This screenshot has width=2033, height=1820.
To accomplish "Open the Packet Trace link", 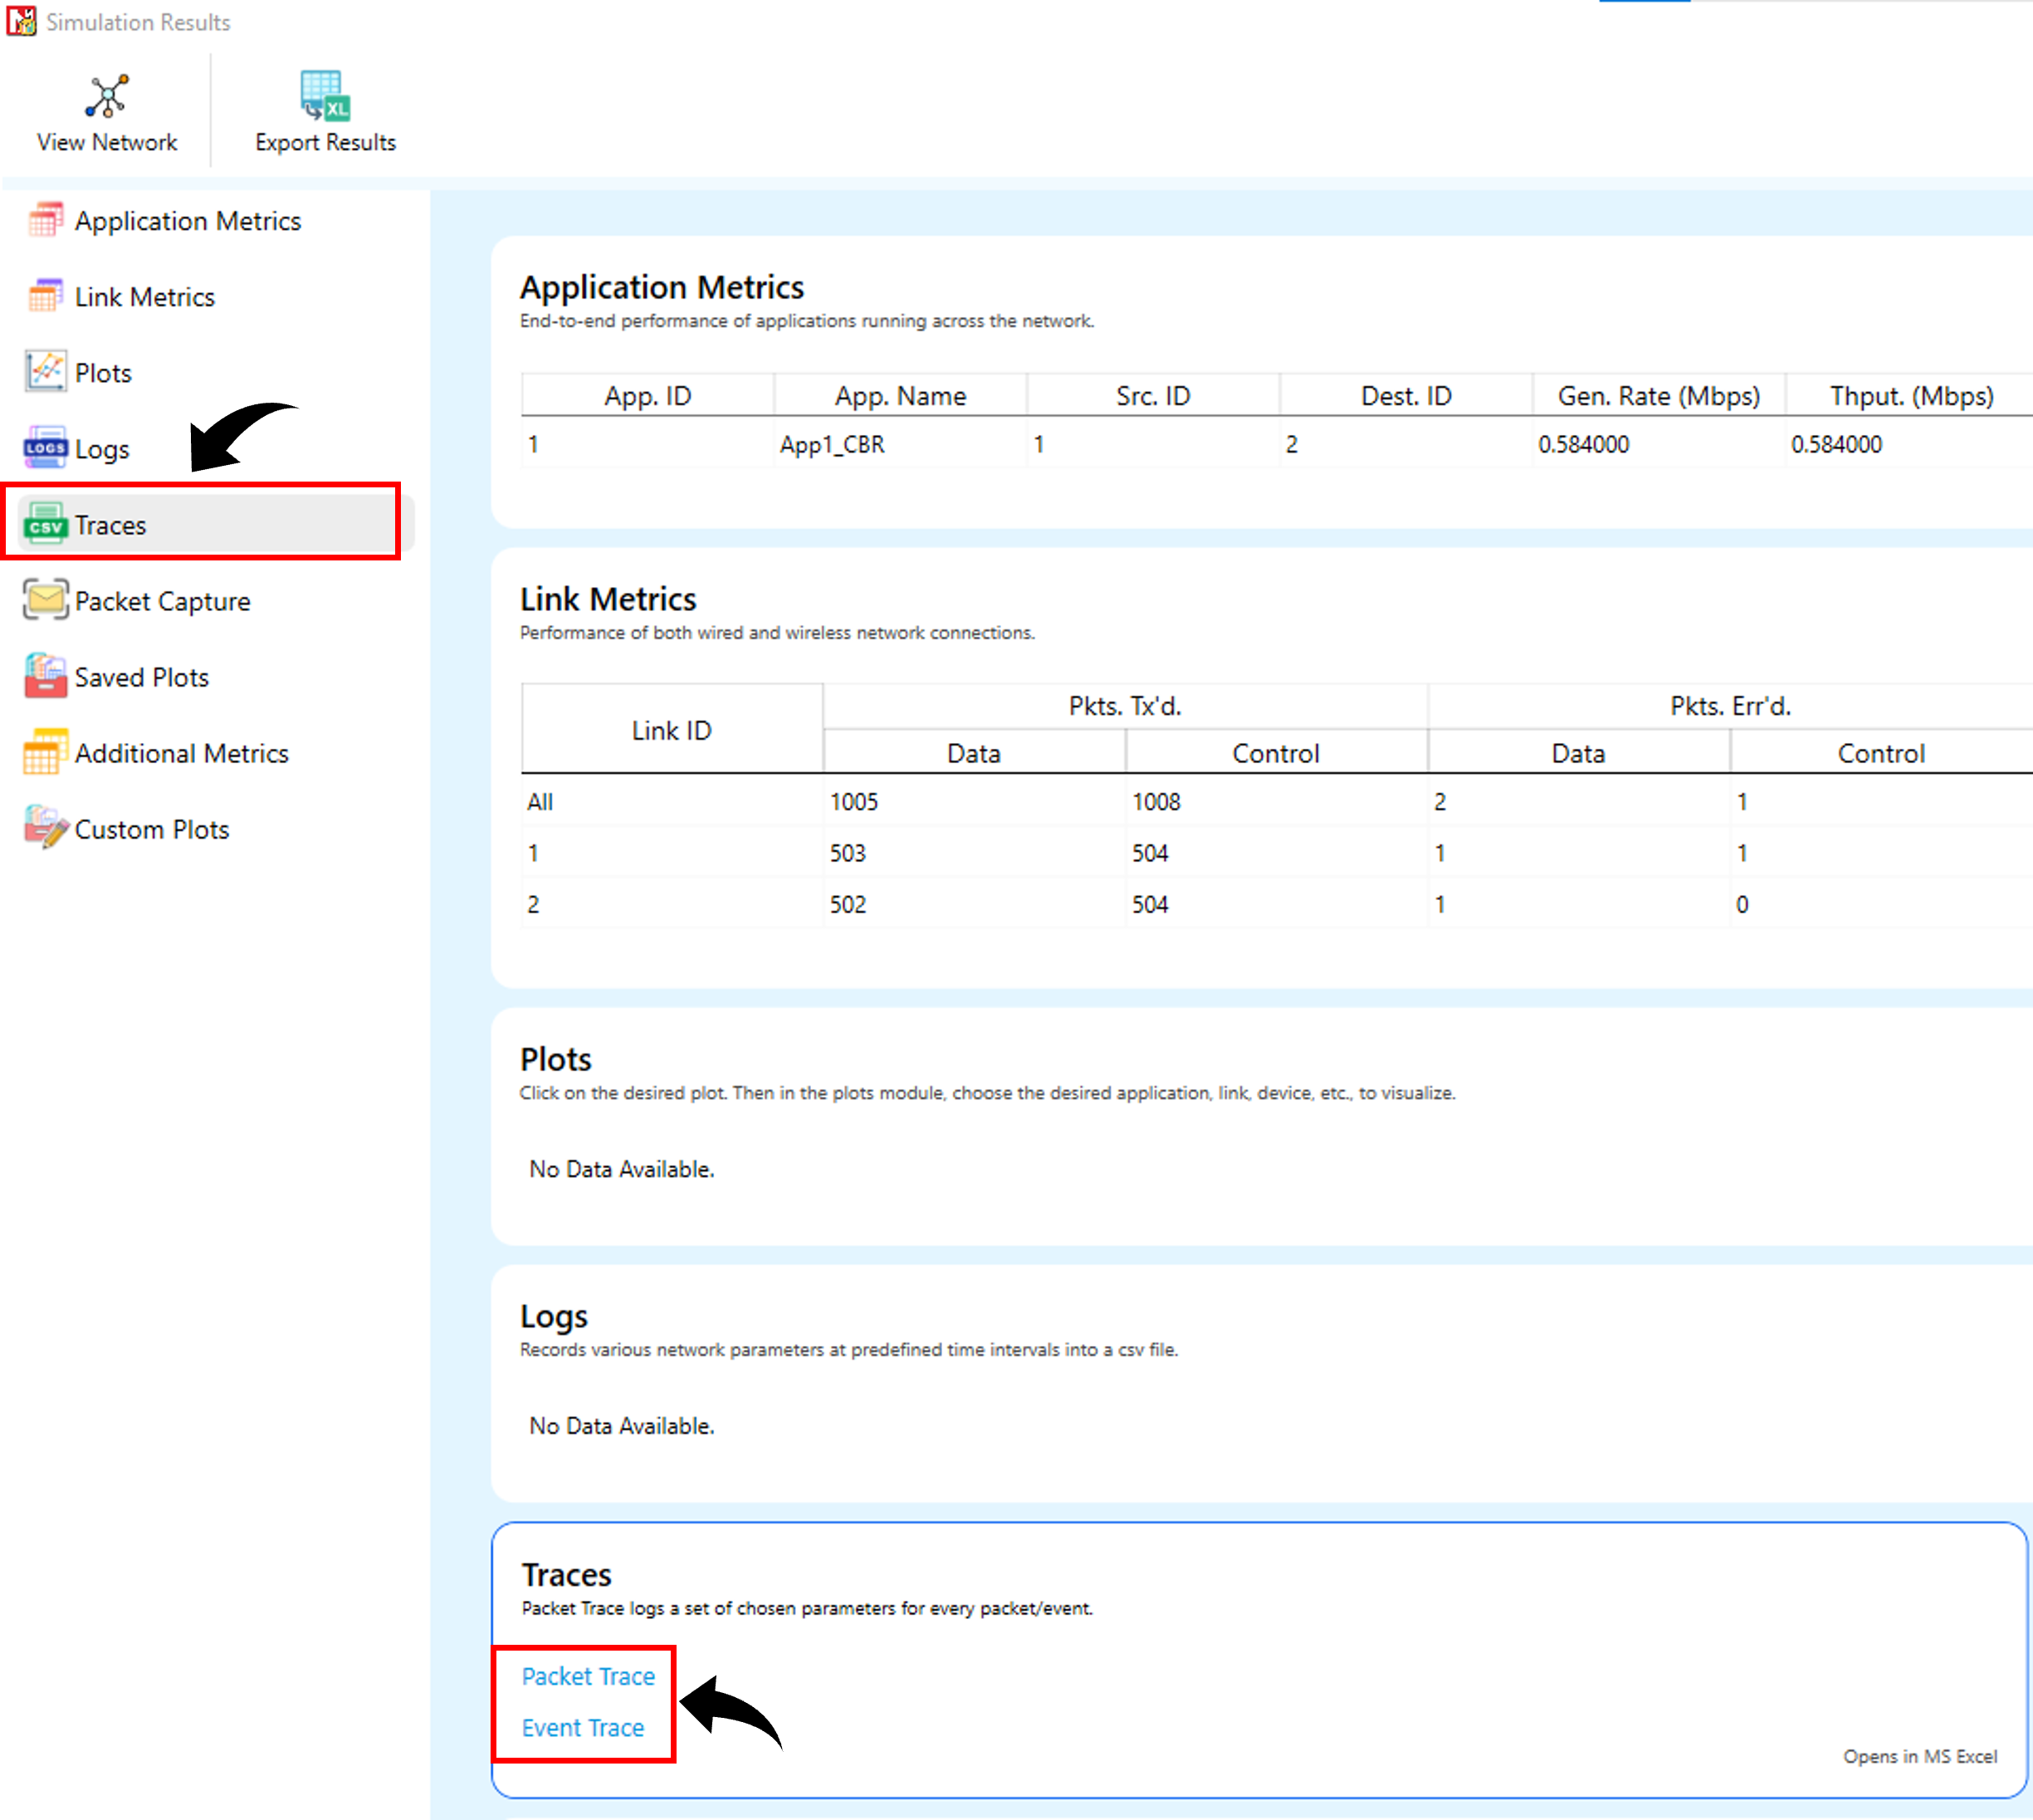I will [x=588, y=1676].
